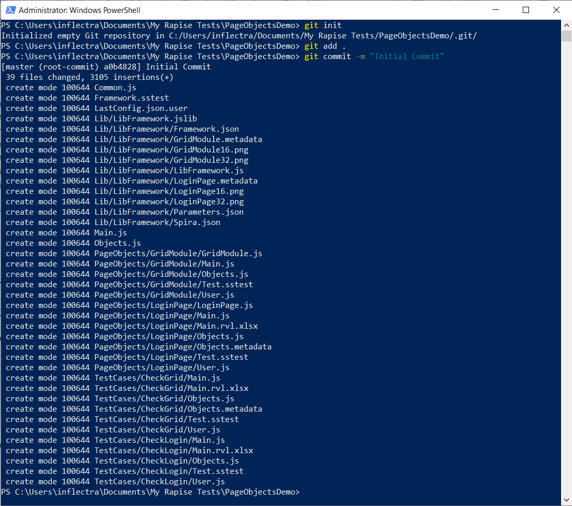The image size is (572, 506).
Task: Click the scrollbar down arrow
Action: [x=566, y=500]
